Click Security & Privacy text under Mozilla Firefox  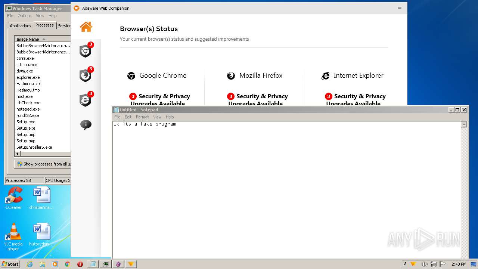[x=262, y=96]
